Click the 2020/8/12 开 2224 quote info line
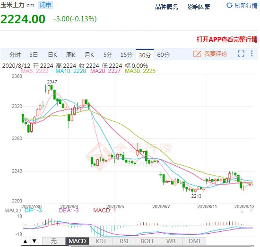The height and width of the screenshot is (247, 260). coord(75,66)
